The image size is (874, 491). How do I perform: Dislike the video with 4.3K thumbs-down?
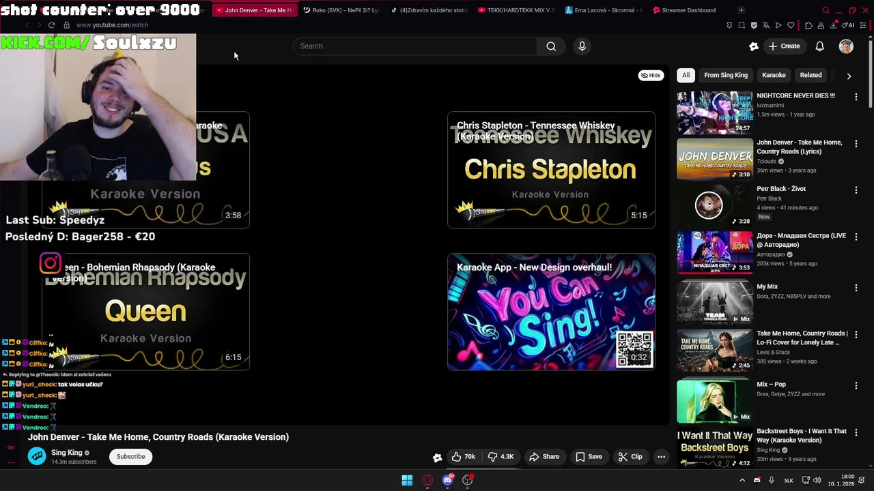tap(501, 457)
